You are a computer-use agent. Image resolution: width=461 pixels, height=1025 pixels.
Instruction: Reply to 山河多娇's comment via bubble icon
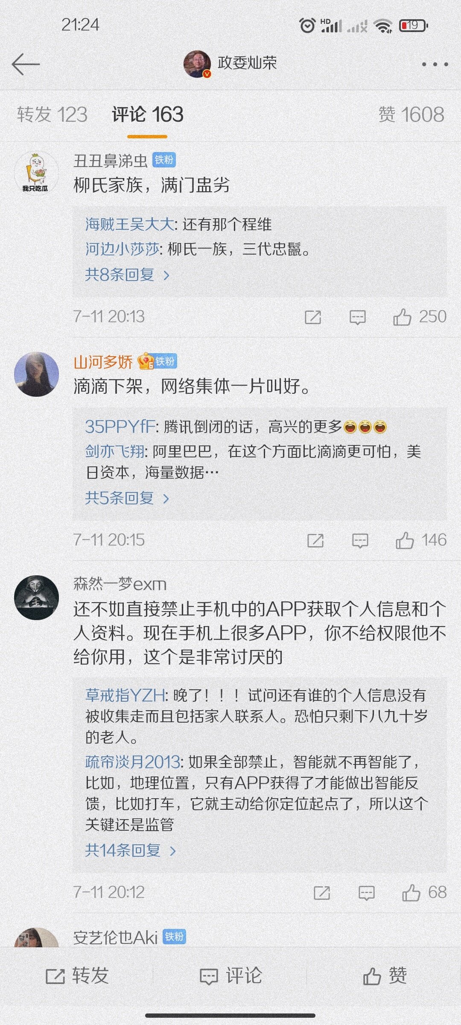click(360, 541)
